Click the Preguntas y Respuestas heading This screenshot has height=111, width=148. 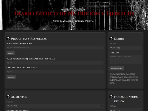pyautogui.click(x=29, y=39)
